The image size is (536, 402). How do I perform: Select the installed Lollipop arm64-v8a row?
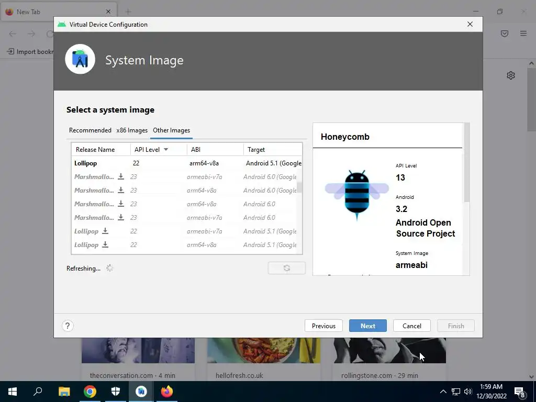[187, 163]
